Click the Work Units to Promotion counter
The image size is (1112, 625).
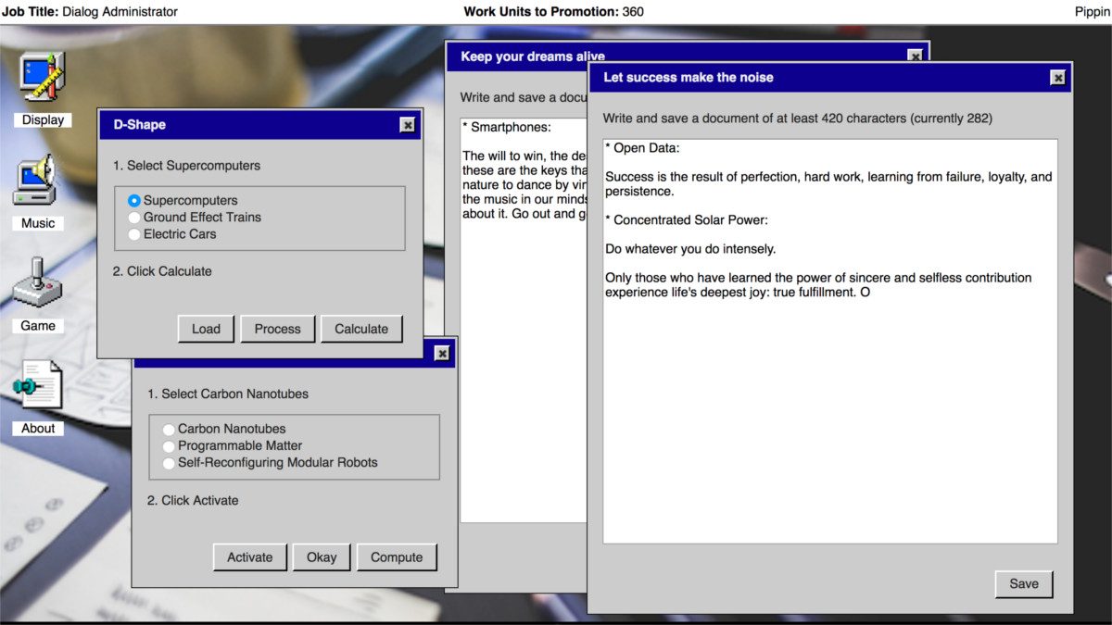coord(553,12)
